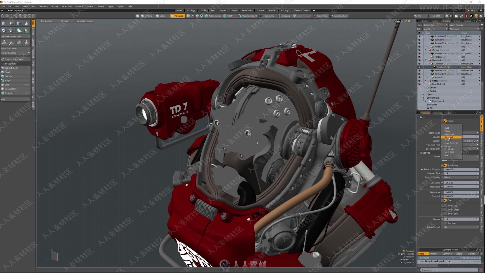Viewport: 485px width, 273px height.
Task: Adjust the Opacity slider handle
Action: click(477, 137)
